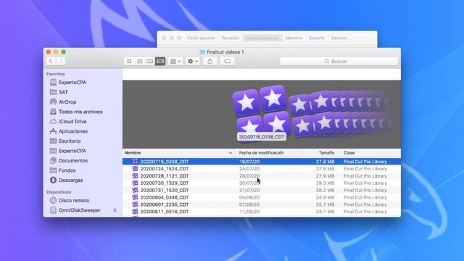This screenshot has height=261, width=464.
Task: Click the Final Cut icon beside 20200804_0348_CDT
Action: click(x=136, y=196)
